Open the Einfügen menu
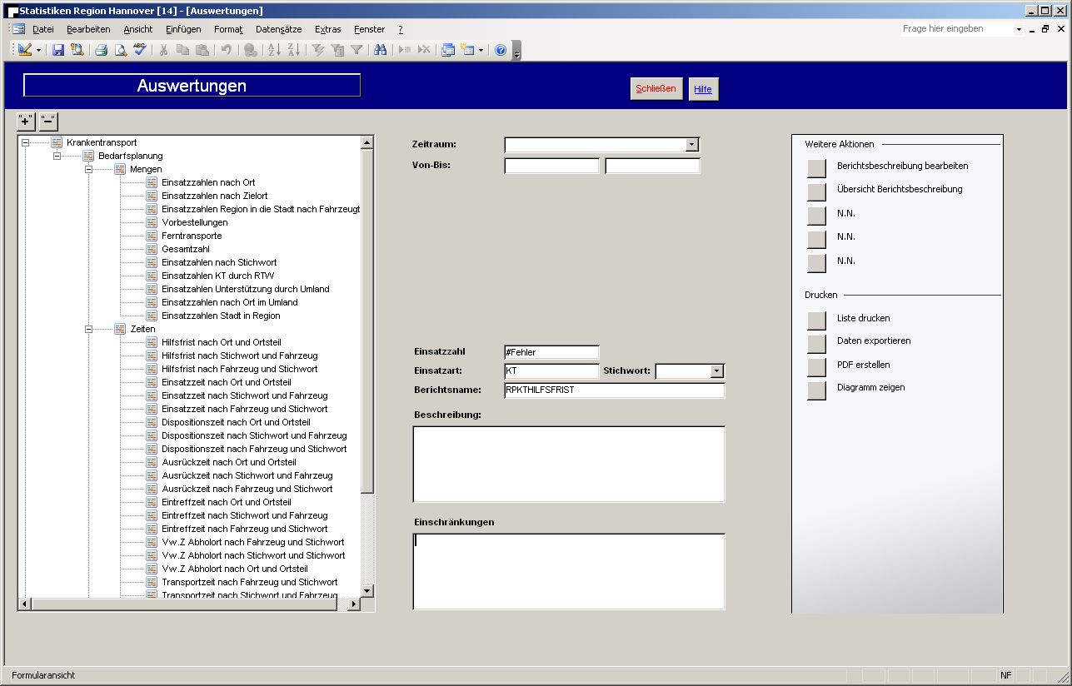 click(183, 29)
